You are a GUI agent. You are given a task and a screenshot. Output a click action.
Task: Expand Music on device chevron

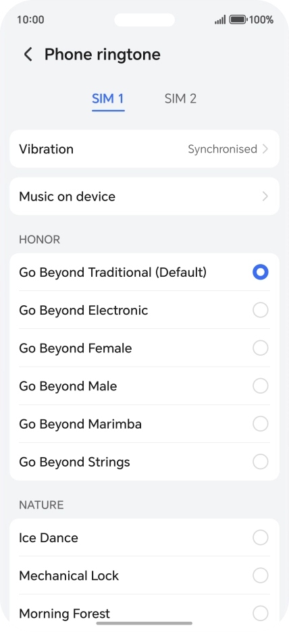click(265, 196)
